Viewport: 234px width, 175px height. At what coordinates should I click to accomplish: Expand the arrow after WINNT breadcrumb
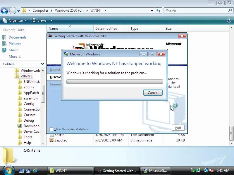[105, 11]
